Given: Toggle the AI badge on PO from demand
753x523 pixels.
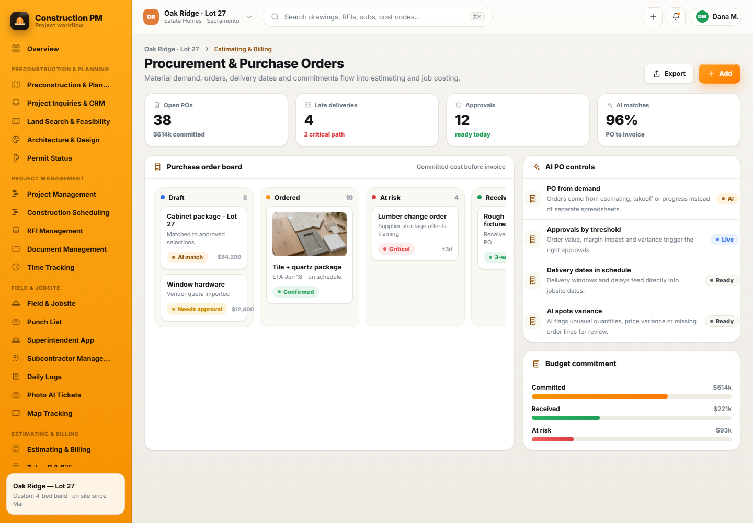Looking at the screenshot, I should [x=727, y=199].
